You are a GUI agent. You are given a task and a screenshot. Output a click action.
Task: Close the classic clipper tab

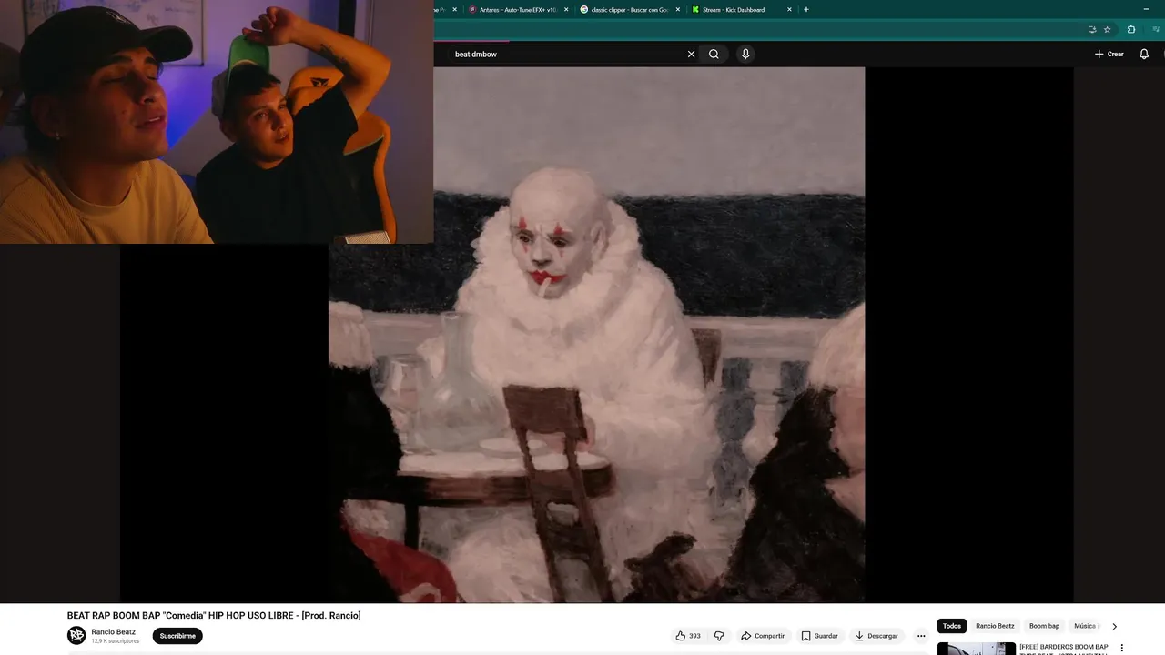[677, 9]
